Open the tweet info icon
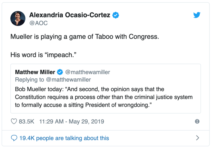213x149 pixels. click(197, 122)
